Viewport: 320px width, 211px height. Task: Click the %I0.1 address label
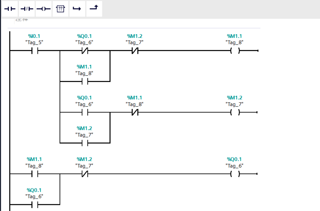coord(35,36)
